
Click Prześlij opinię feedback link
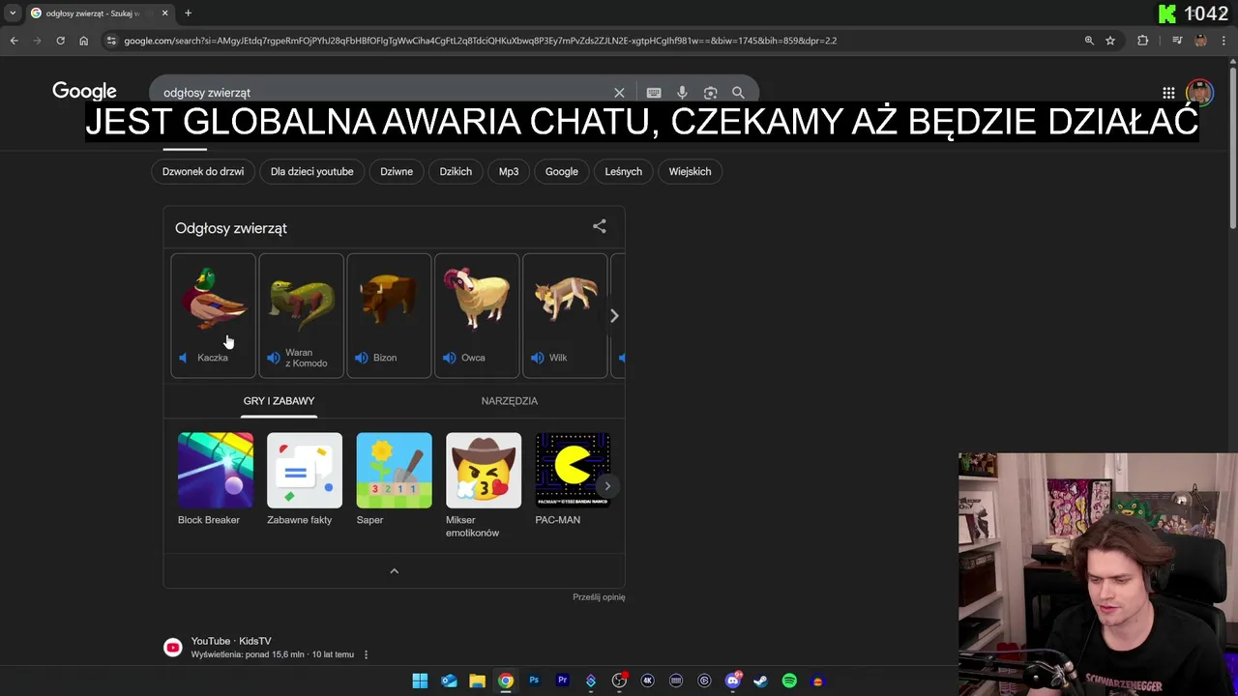tap(599, 596)
